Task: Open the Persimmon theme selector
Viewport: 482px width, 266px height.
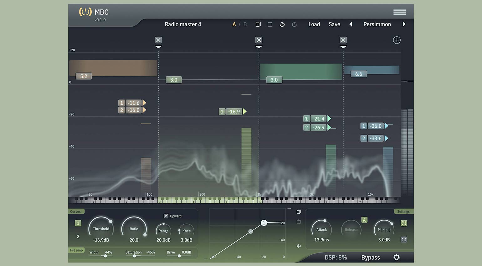Action: tap(377, 24)
